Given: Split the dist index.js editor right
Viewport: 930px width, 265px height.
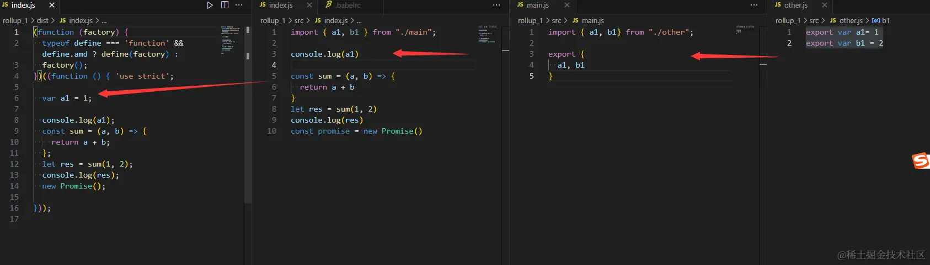Looking at the screenshot, I should point(225,5).
